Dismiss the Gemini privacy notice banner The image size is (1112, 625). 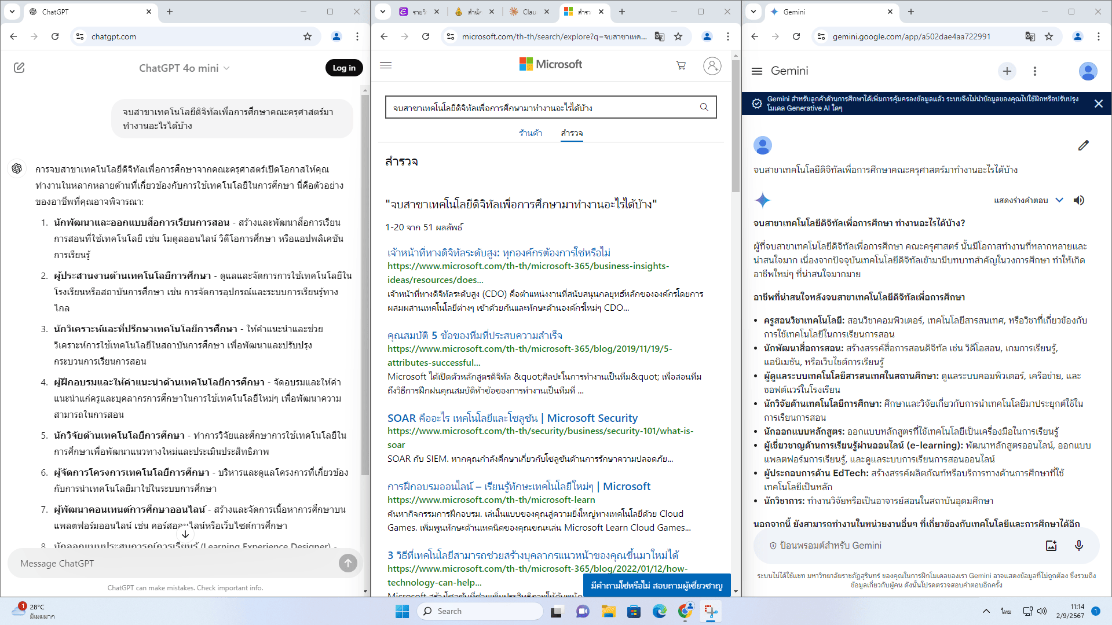point(1098,104)
